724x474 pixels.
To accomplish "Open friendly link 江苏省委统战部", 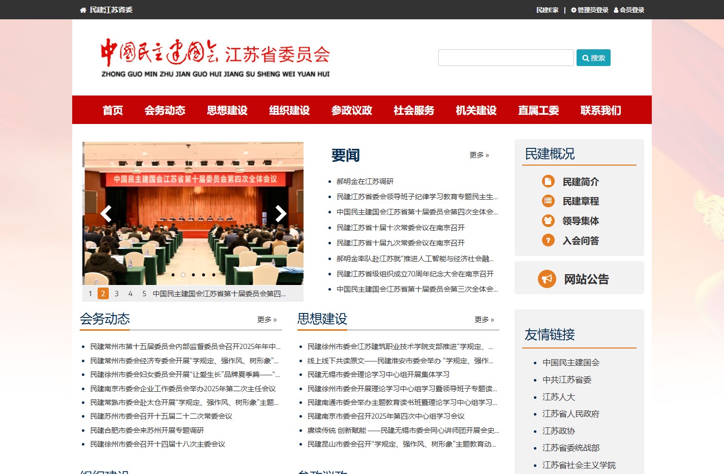I will coord(571,448).
